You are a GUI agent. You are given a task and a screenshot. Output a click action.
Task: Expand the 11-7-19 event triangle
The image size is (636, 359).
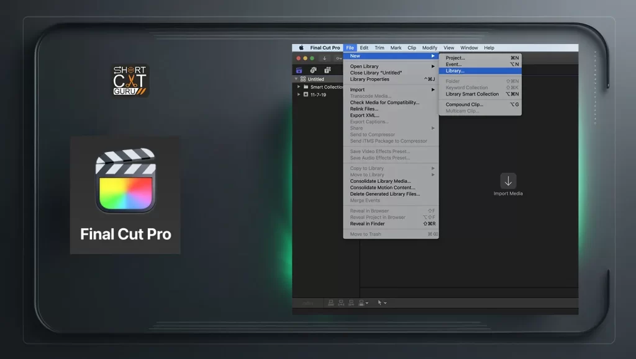coord(299,94)
